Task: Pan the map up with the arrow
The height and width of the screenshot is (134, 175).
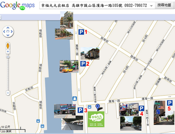Action: click(8, 27)
